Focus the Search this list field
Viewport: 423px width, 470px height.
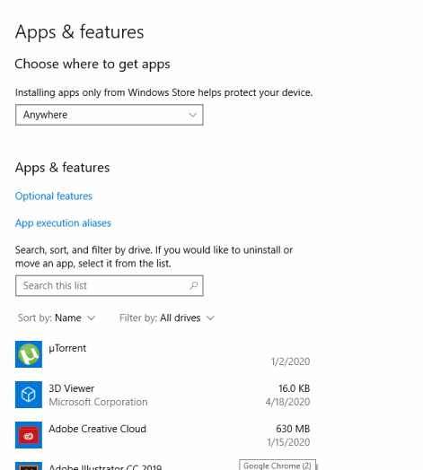(x=110, y=285)
